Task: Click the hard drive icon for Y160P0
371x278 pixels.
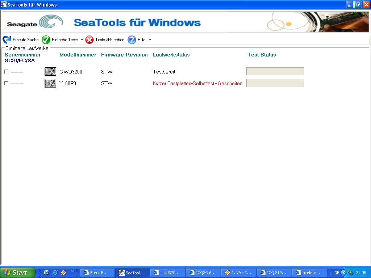Action: pyautogui.click(x=50, y=83)
